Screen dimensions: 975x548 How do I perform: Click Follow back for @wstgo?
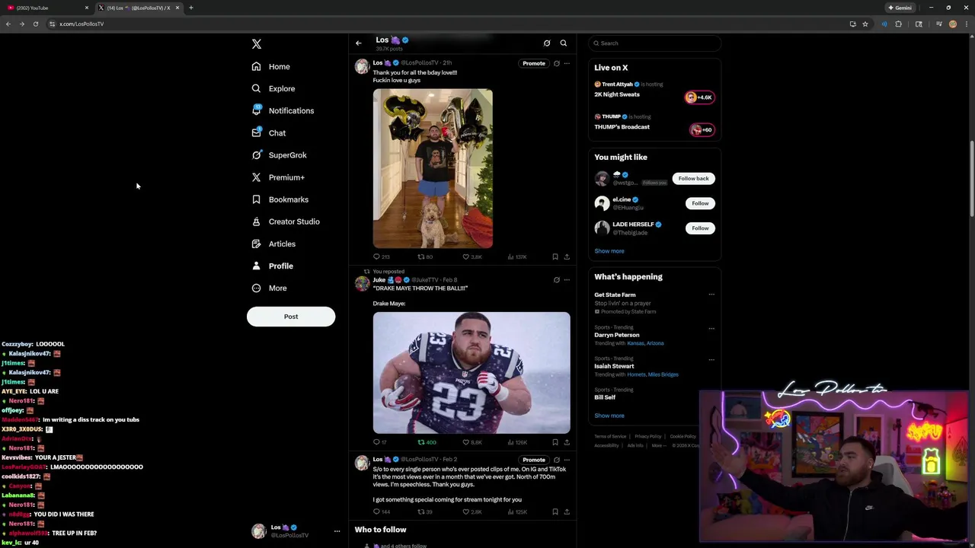pyautogui.click(x=693, y=179)
